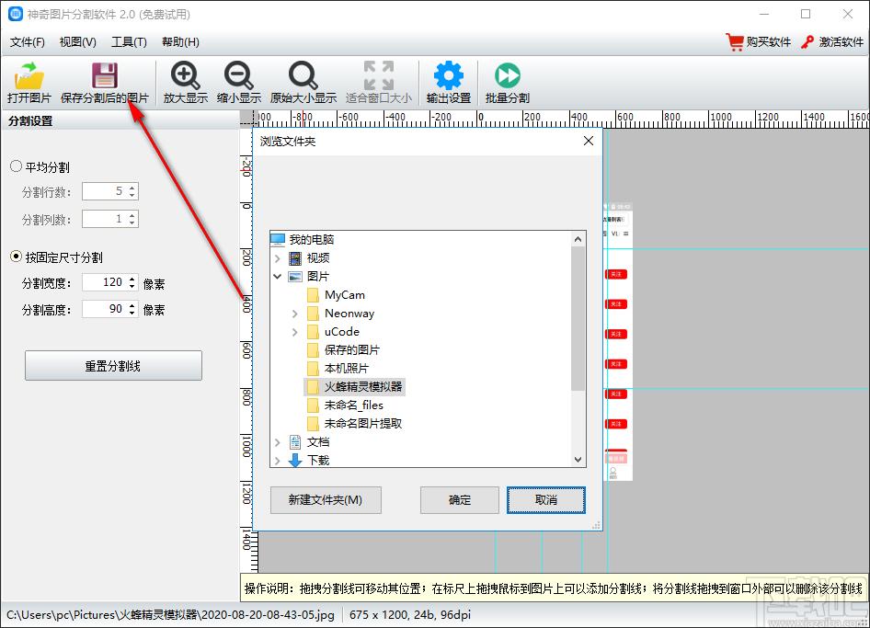This screenshot has width=870, height=628.
Task: Open the 工具(T) menu
Action: [x=129, y=42]
